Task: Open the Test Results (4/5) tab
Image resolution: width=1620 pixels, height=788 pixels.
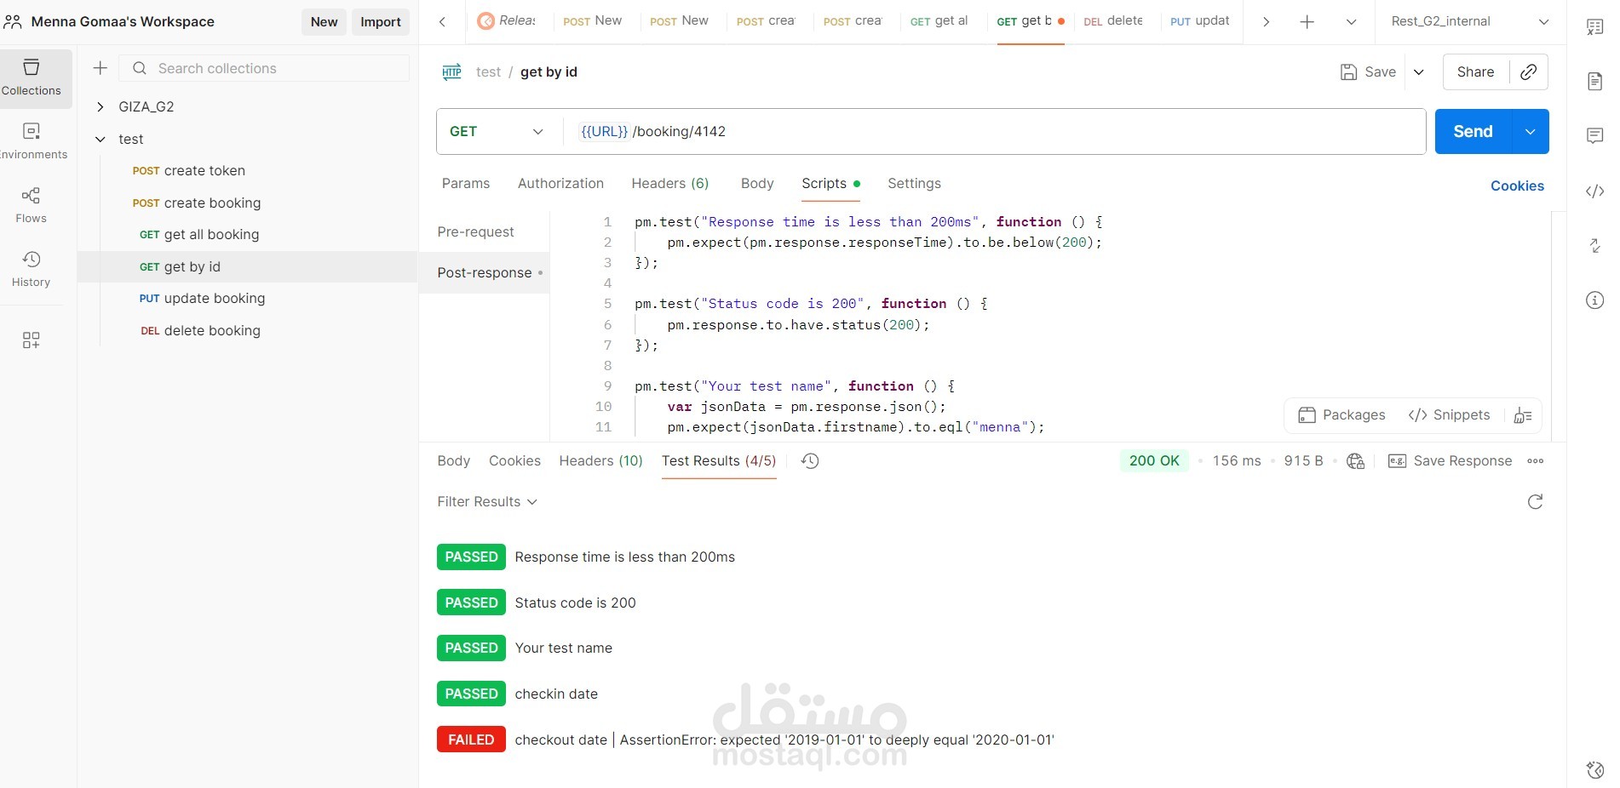Action: pyautogui.click(x=719, y=460)
